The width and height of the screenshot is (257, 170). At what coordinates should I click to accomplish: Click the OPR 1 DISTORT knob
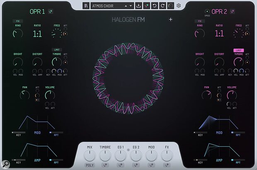point(37,62)
